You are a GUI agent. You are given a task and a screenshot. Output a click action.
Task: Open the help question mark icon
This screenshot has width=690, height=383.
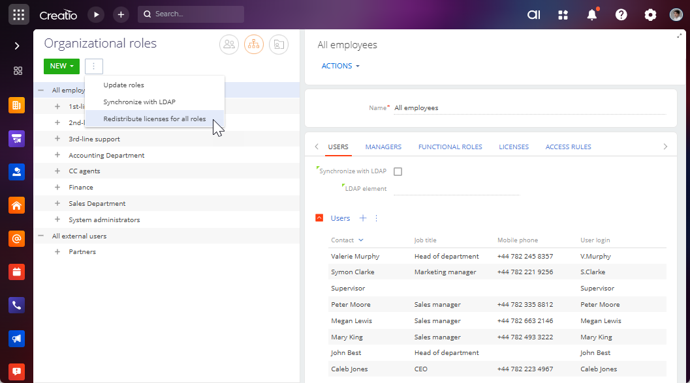(621, 14)
